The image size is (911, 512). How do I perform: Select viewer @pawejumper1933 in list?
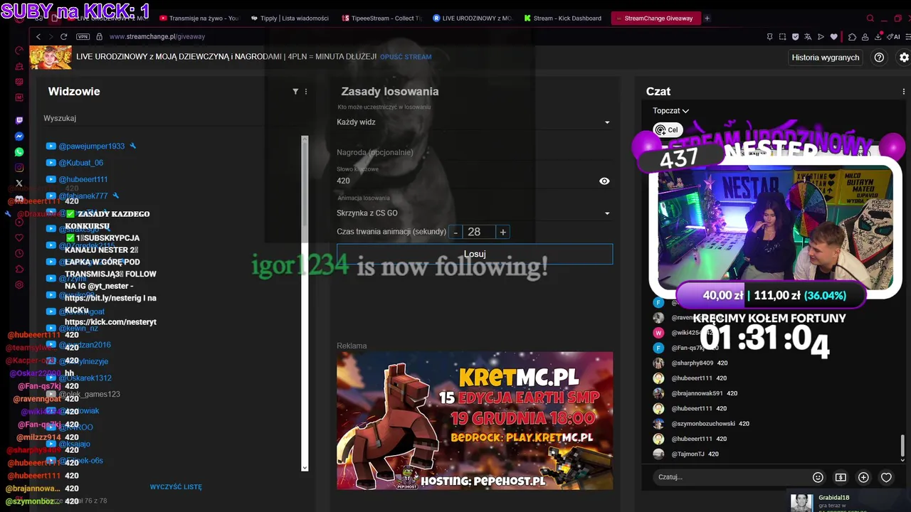(91, 146)
